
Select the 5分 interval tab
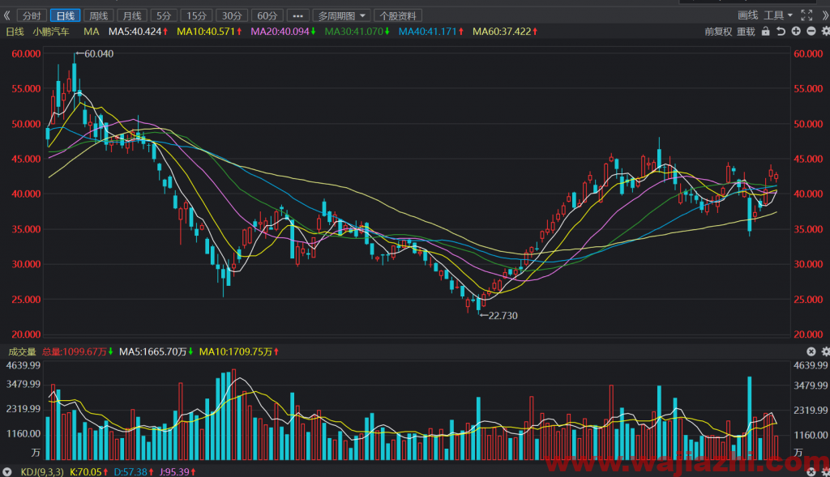pyautogui.click(x=164, y=16)
